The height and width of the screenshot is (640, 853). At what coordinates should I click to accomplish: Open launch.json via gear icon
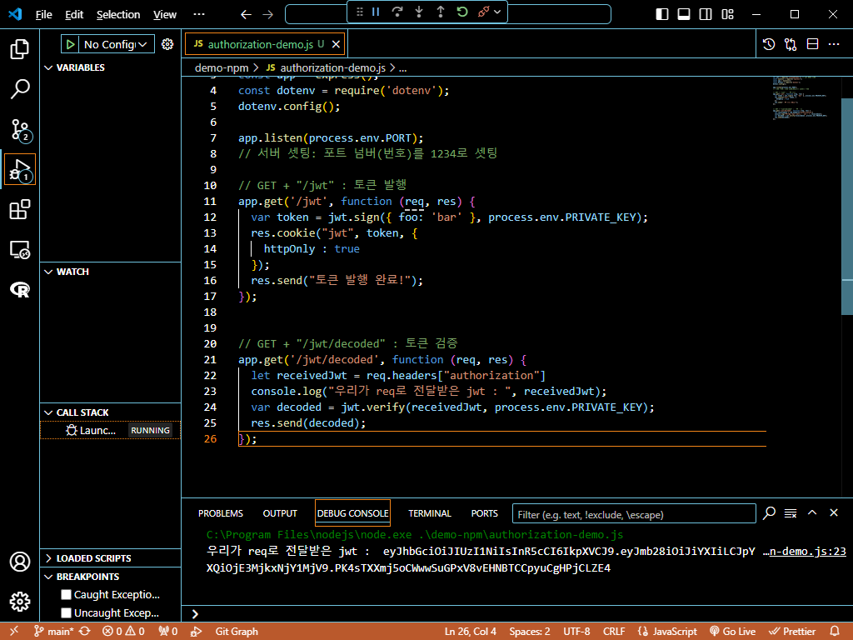167,44
